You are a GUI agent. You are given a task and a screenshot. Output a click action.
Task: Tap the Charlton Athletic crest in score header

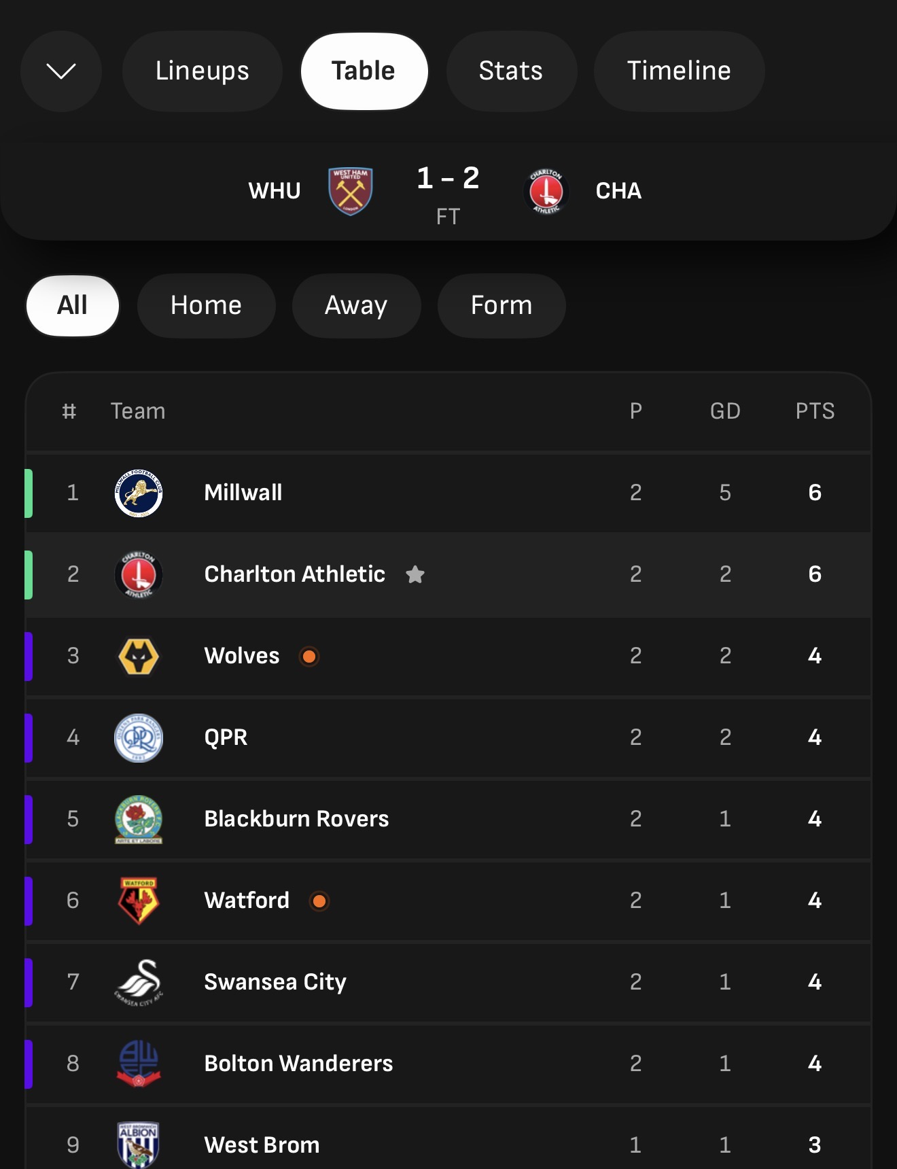tap(546, 191)
